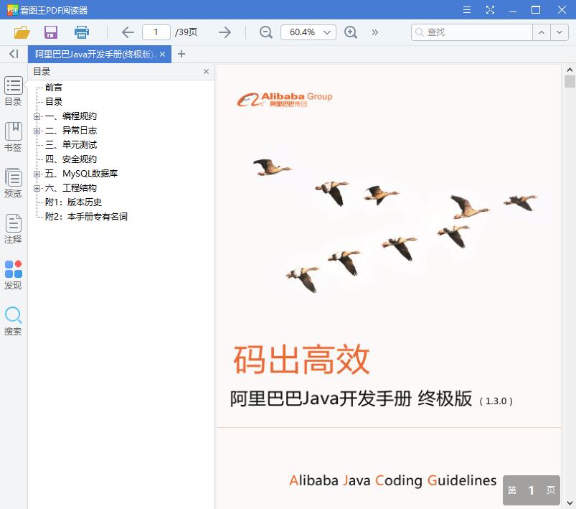
Task: Jump to 三、单元测试 section
Action: point(71,145)
